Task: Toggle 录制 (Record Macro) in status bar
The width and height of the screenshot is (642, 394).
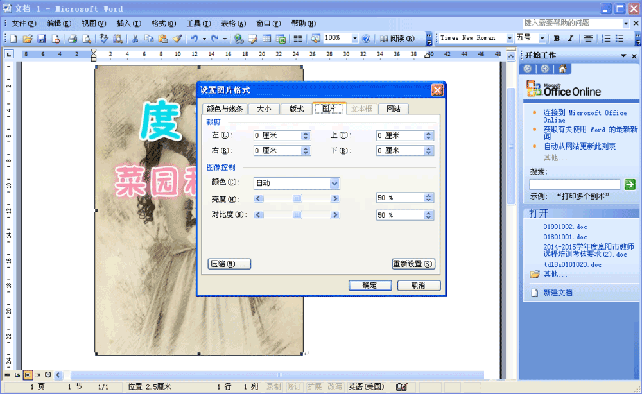Action: (274, 386)
